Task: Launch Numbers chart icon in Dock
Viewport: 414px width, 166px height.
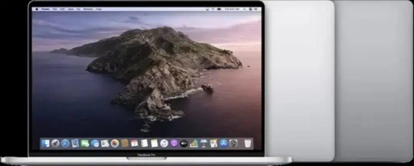Action: [x=194, y=143]
